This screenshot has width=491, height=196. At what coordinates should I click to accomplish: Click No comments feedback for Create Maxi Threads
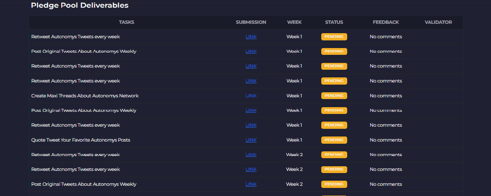tap(386, 96)
